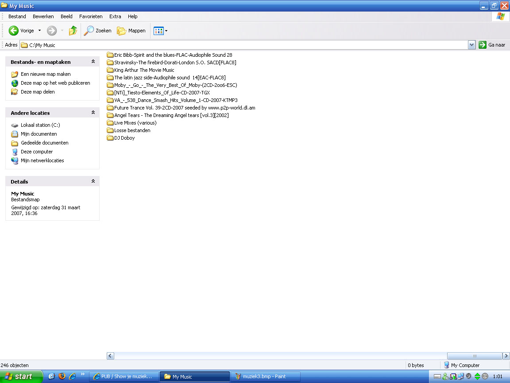This screenshot has height=383, width=510.
Task: Click the network computers tray icon
Action: pos(461,376)
